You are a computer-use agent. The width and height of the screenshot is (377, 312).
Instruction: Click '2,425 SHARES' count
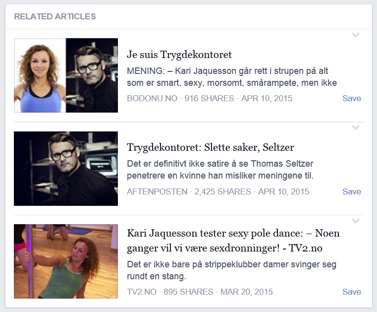[222, 191]
